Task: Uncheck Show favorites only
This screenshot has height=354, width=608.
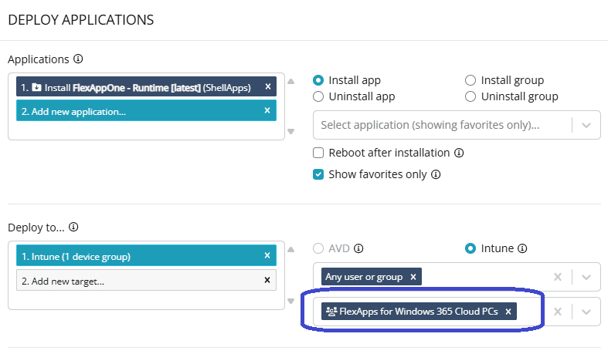Action: pyautogui.click(x=318, y=174)
